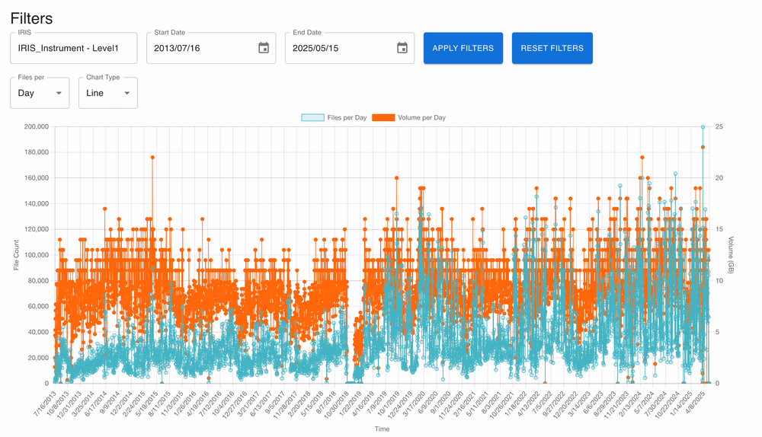Click the Apply Filters button

click(x=463, y=48)
